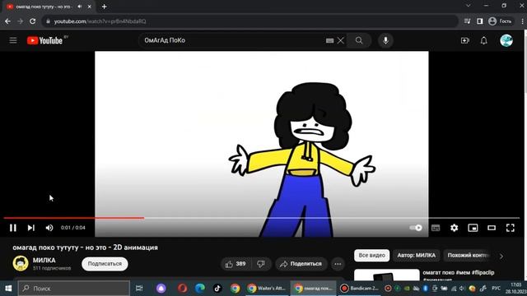Open Chrome three-dot menu
This screenshot has width=527, height=296.
pyautogui.click(x=523, y=21)
